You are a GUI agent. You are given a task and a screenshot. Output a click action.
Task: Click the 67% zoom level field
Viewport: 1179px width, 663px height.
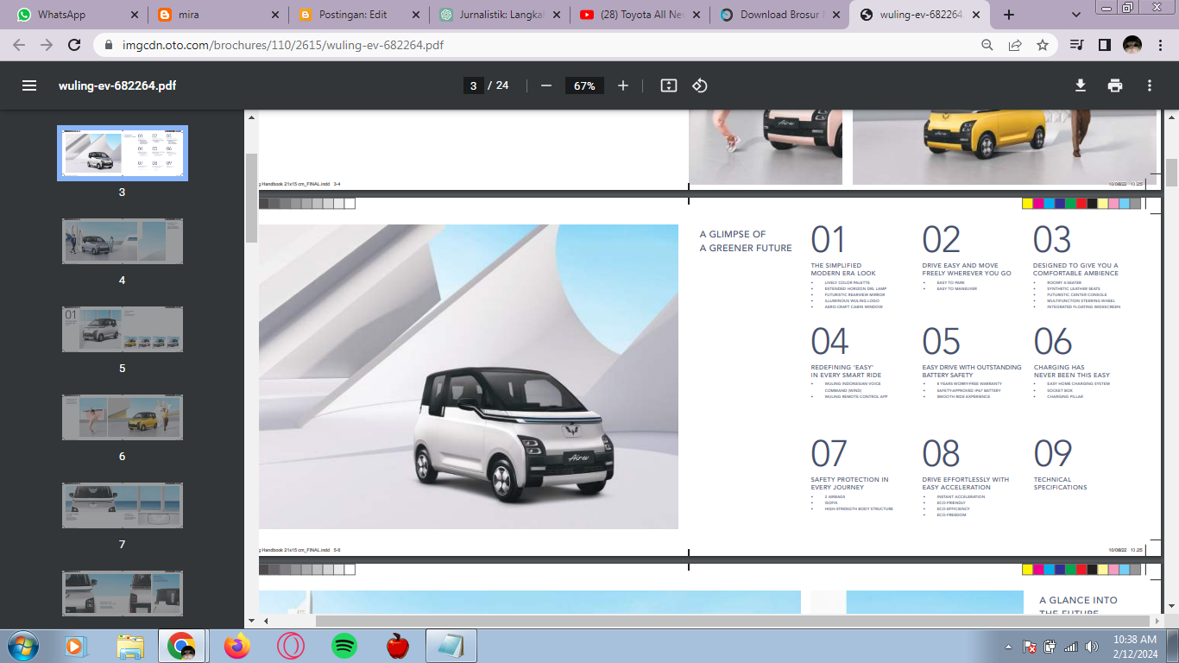point(584,85)
